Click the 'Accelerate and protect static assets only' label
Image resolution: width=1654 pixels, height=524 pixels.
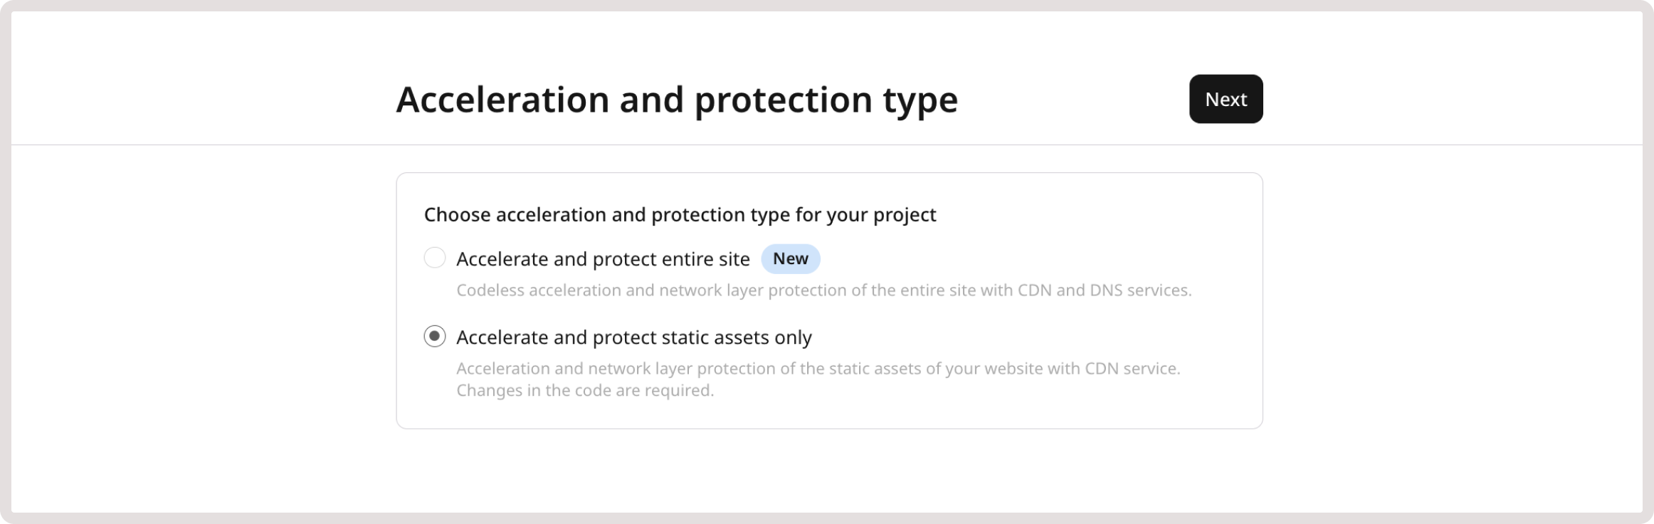[635, 337]
